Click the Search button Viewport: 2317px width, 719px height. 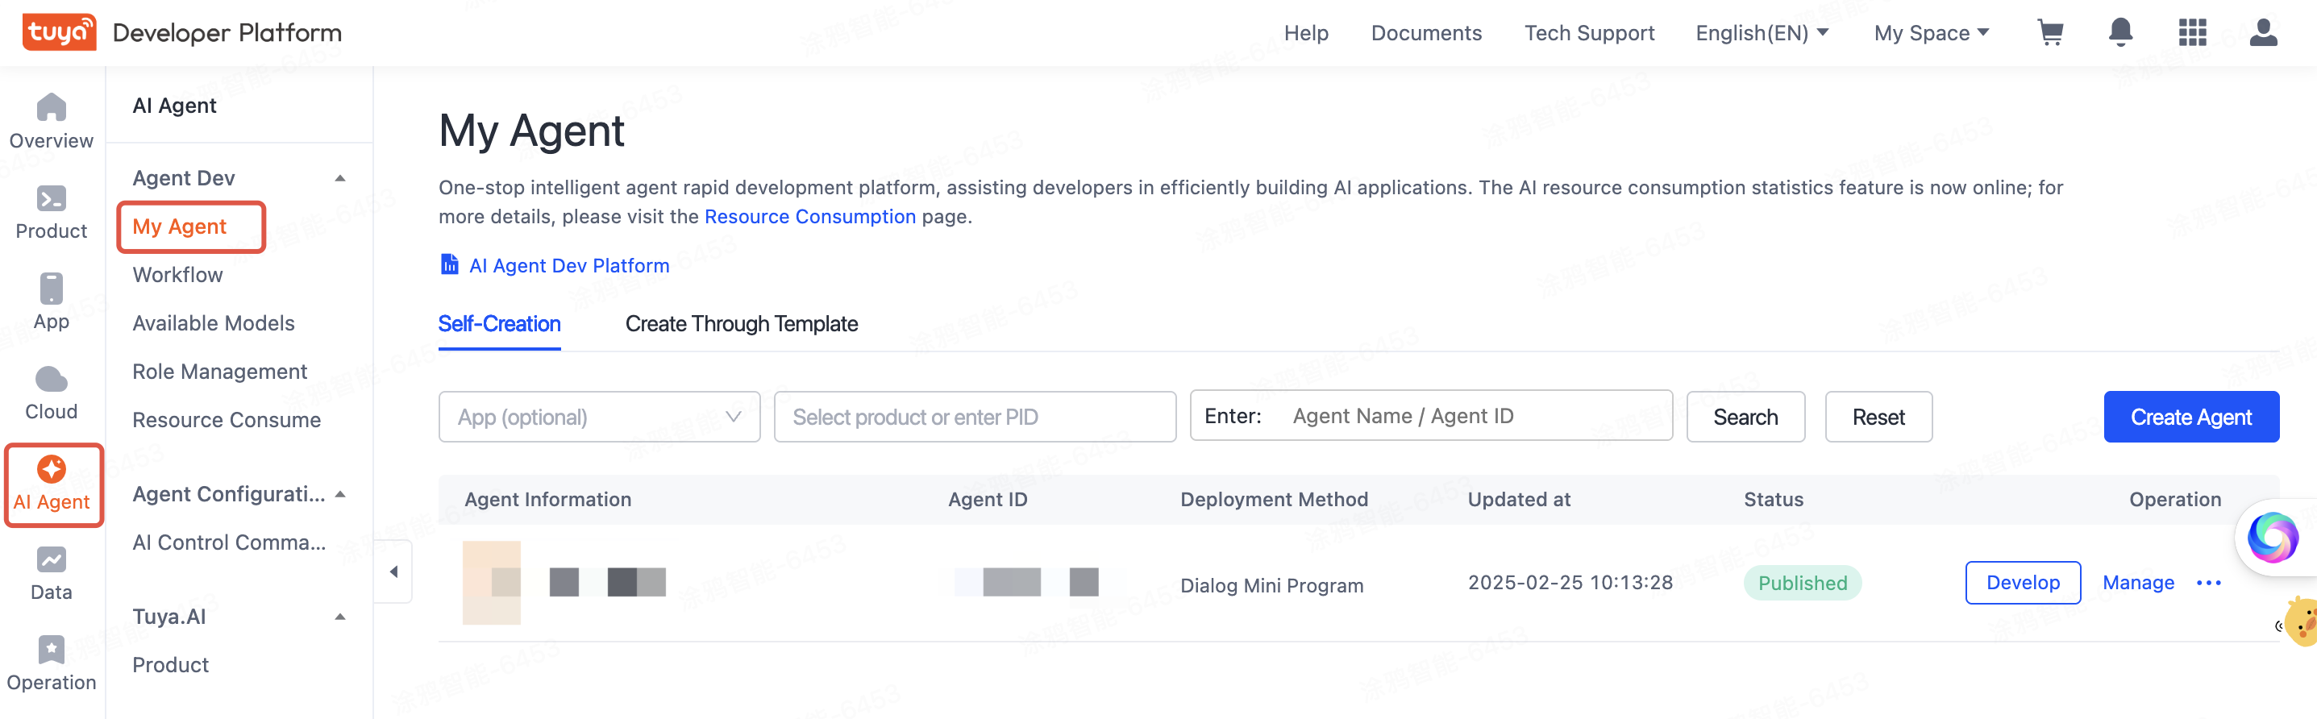(1745, 416)
